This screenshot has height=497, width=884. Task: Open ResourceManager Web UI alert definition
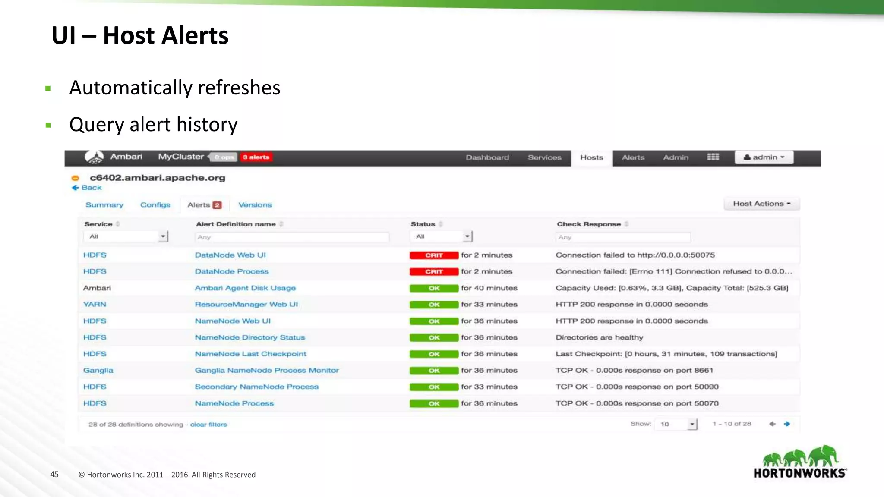[x=246, y=305]
